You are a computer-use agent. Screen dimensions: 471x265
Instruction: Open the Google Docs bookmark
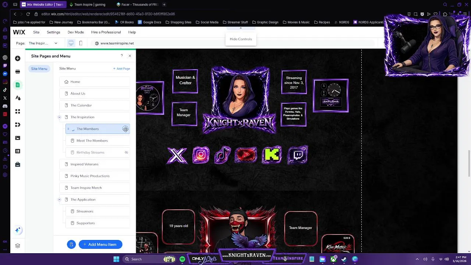(149, 22)
